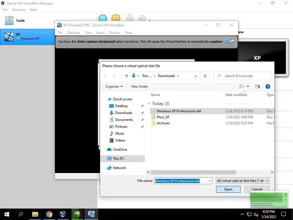Expand the address bar history dropdown
Viewport: 293px width, 220px height.
[x=196, y=76]
